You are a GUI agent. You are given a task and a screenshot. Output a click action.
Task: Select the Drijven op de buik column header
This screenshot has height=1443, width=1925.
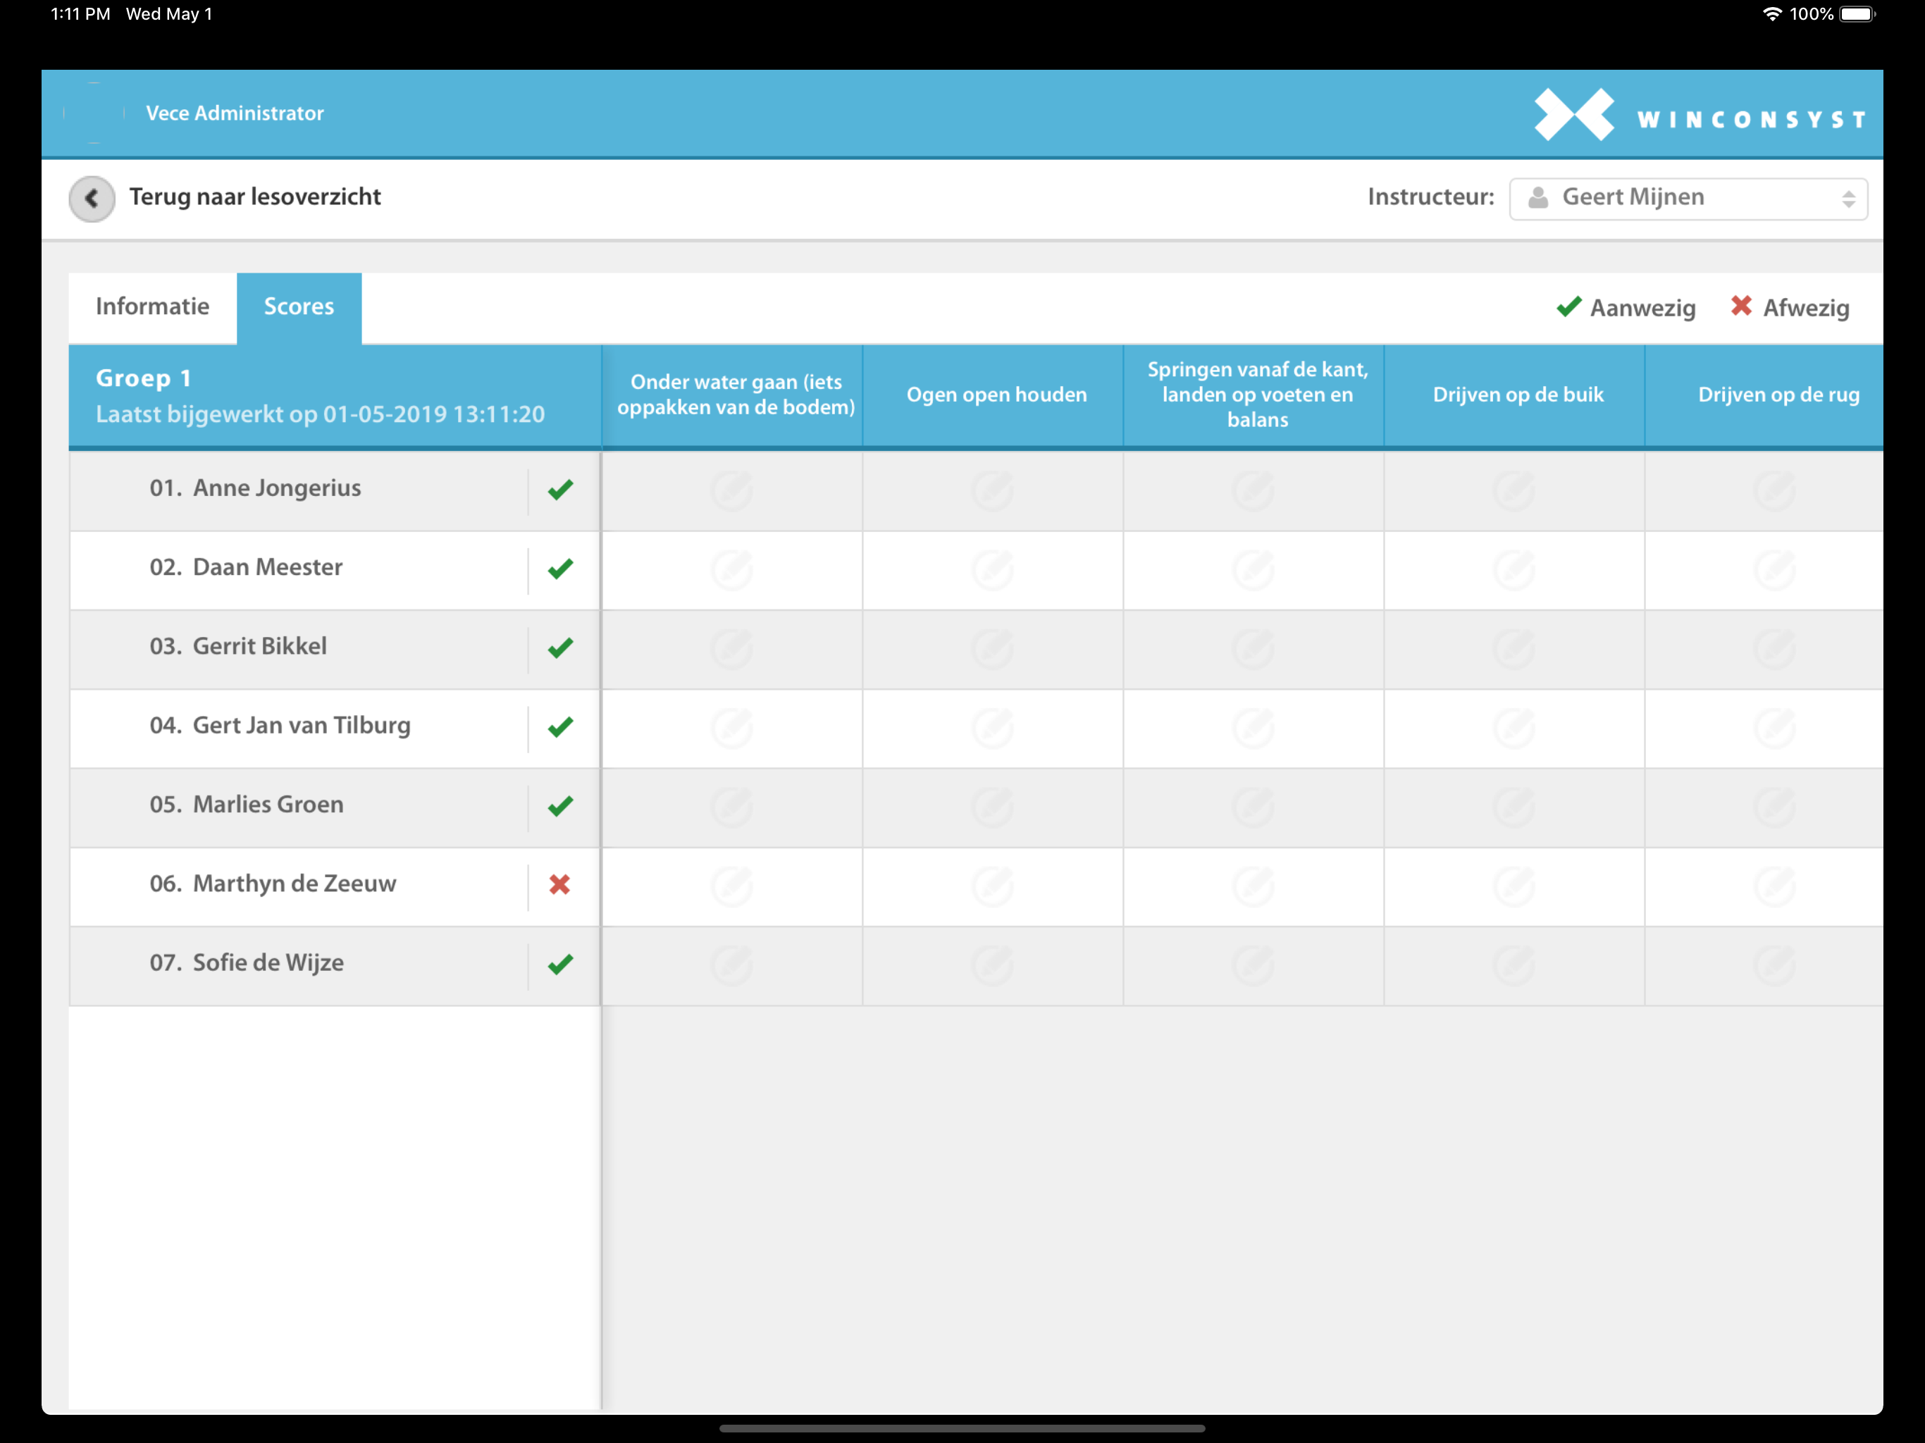coord(1515,395)
